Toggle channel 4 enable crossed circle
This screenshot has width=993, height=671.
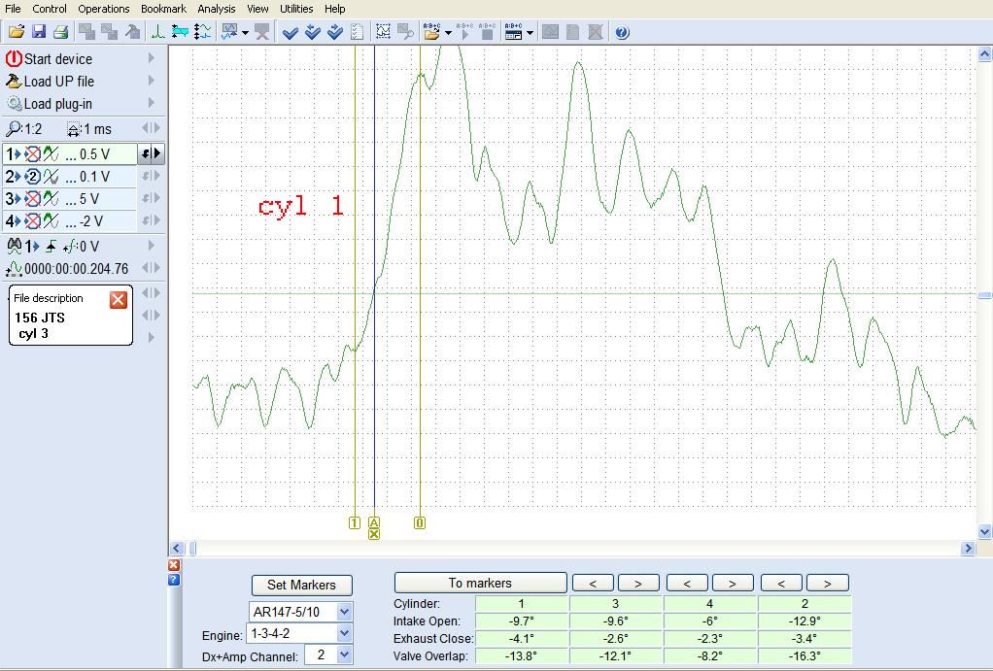pyautogui.click(x=32, y=221)
